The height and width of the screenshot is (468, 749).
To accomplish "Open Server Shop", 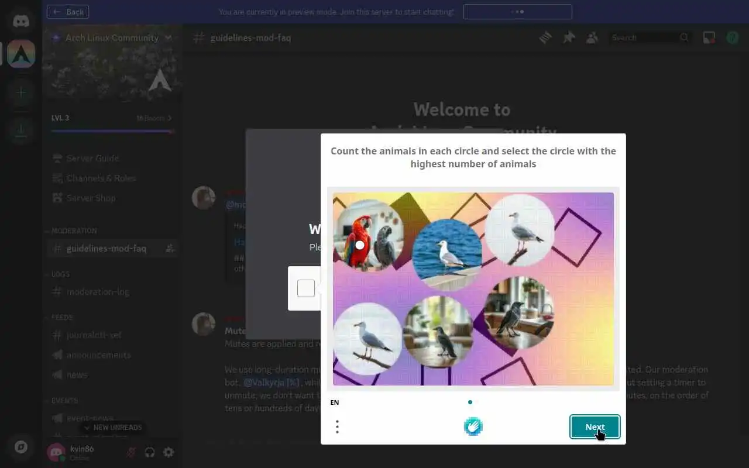I will [112, 198].
